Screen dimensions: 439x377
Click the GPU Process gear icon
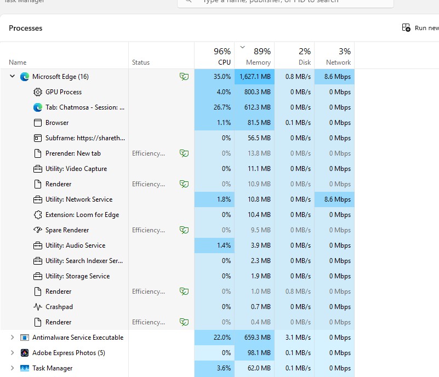(38, 92)
